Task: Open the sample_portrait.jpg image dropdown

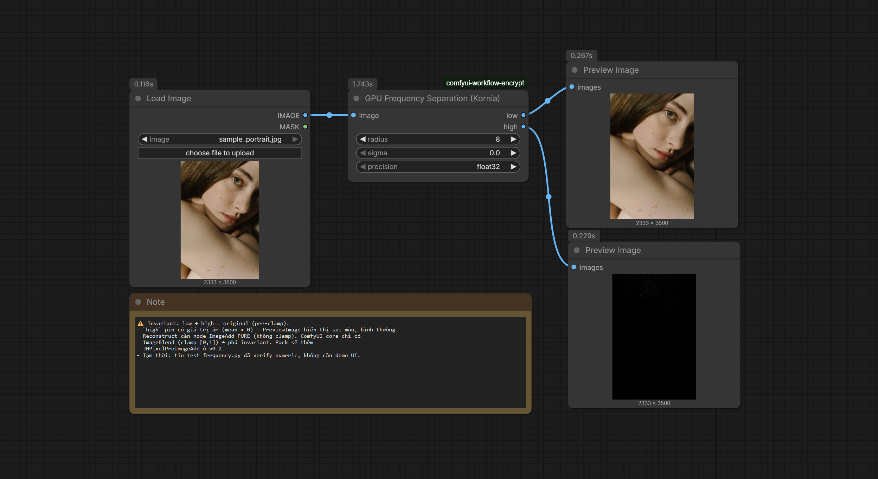Action: [x=220, y=139]
